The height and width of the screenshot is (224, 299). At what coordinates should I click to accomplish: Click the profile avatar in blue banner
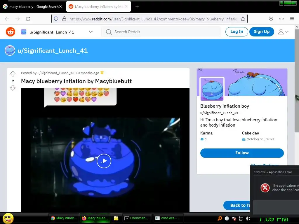click(10, 50)
